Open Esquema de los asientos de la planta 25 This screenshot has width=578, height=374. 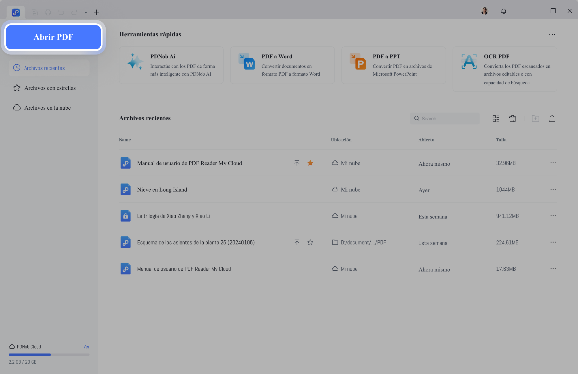click(196, 242)
